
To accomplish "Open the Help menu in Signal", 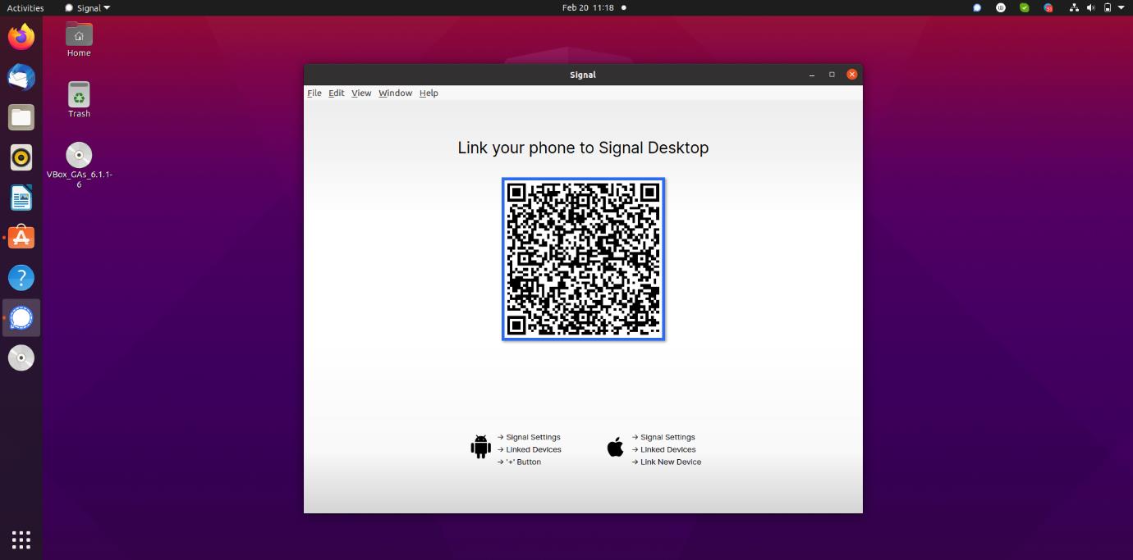I will point(429,93).
